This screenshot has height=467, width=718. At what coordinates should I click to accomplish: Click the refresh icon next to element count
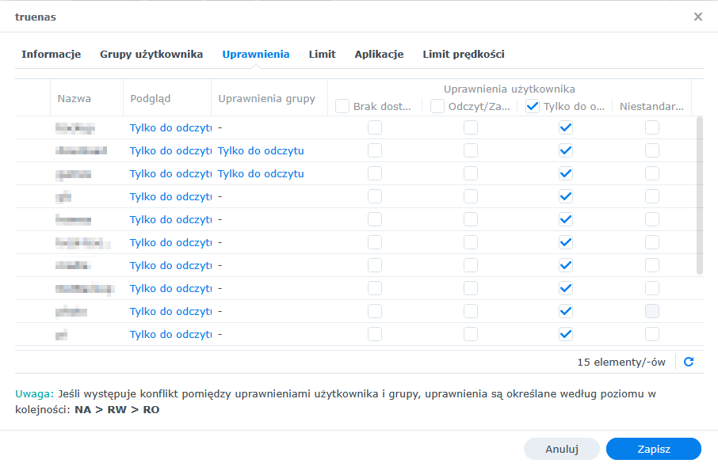[x=689, y=362]
